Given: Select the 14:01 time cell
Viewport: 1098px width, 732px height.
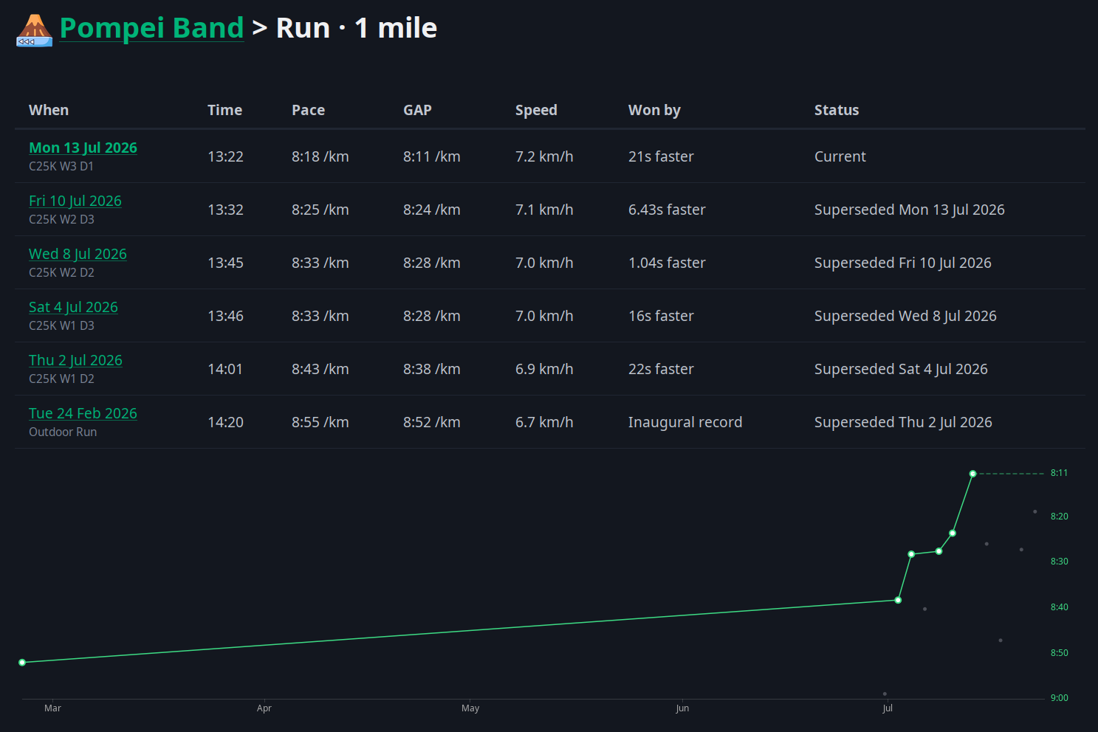Looking at the screenshot, I should [225, 369].
